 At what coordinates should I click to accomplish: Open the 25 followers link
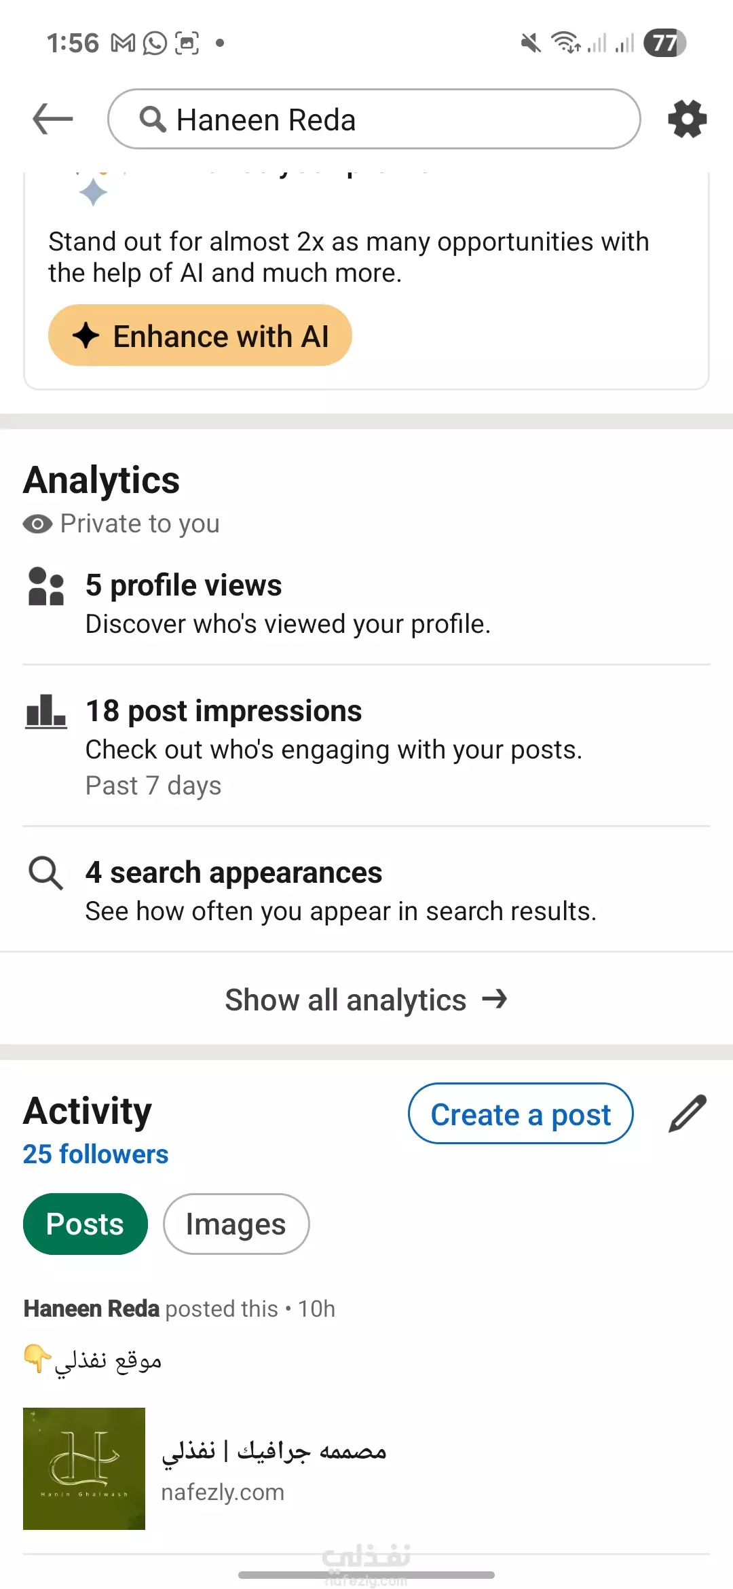pos(96,1154)
